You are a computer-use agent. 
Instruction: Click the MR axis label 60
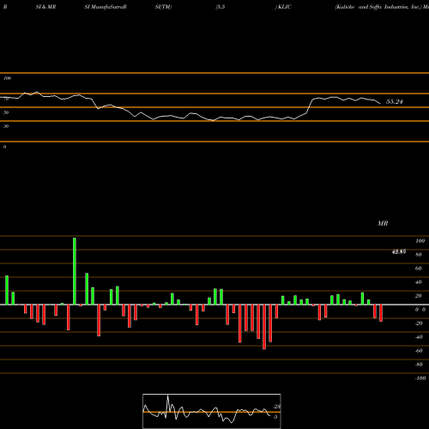point(418,269)
